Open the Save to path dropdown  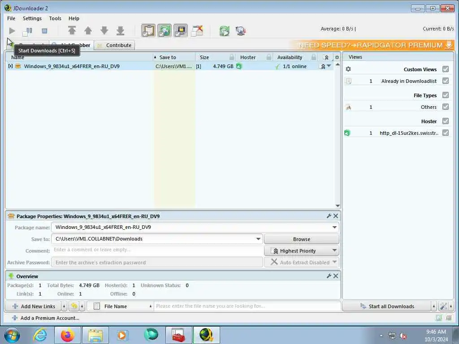coord(258,239)
